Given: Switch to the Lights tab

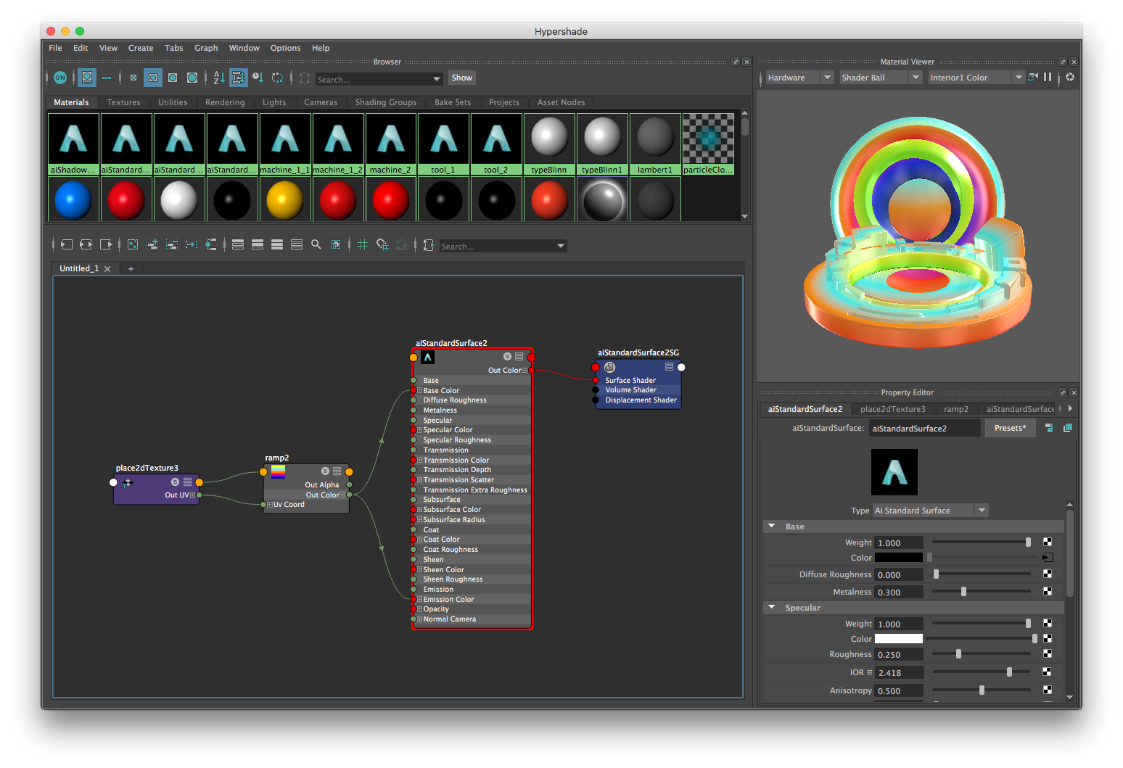Looking at the screenshot, I should tap(274, 102).
